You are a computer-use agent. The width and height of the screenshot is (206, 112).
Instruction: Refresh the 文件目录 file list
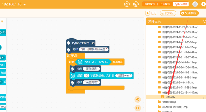tap(205, 21)
